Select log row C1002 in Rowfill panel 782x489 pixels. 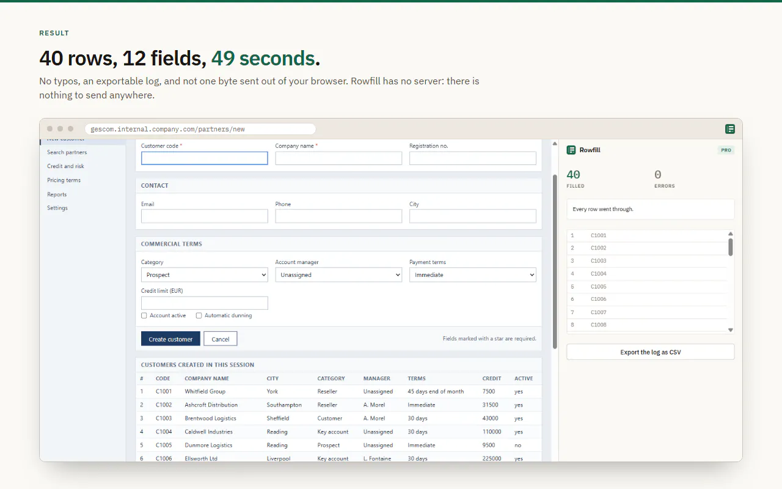pyautogui.click(x=648, y=248)
